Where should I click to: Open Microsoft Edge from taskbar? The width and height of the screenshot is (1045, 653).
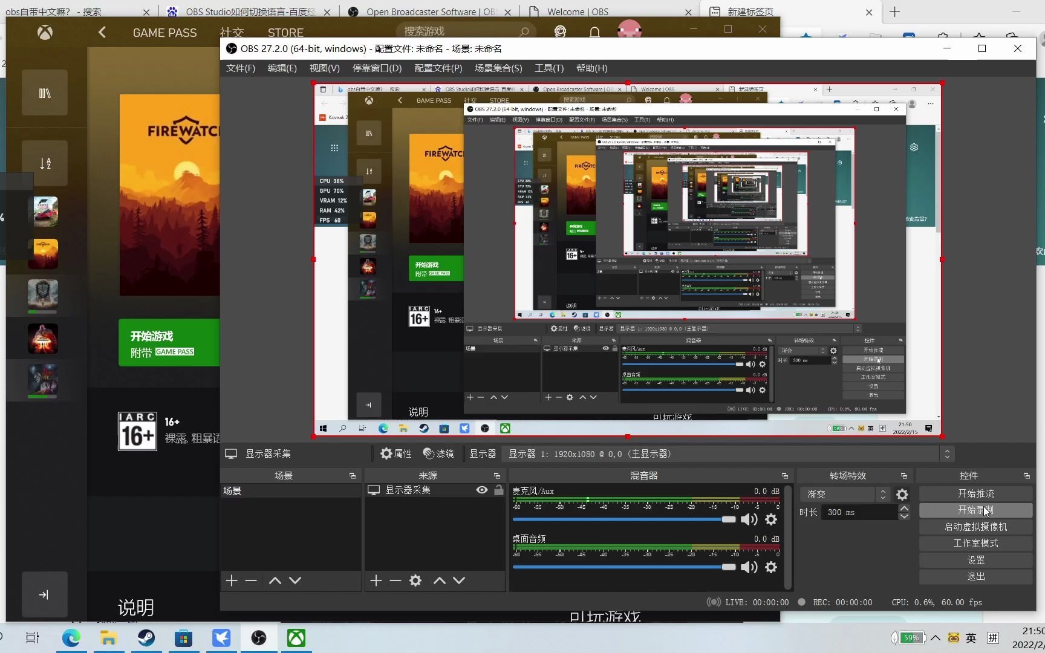click(71, 638)
